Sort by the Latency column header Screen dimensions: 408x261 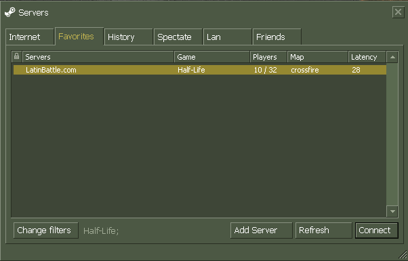(367, 57)
